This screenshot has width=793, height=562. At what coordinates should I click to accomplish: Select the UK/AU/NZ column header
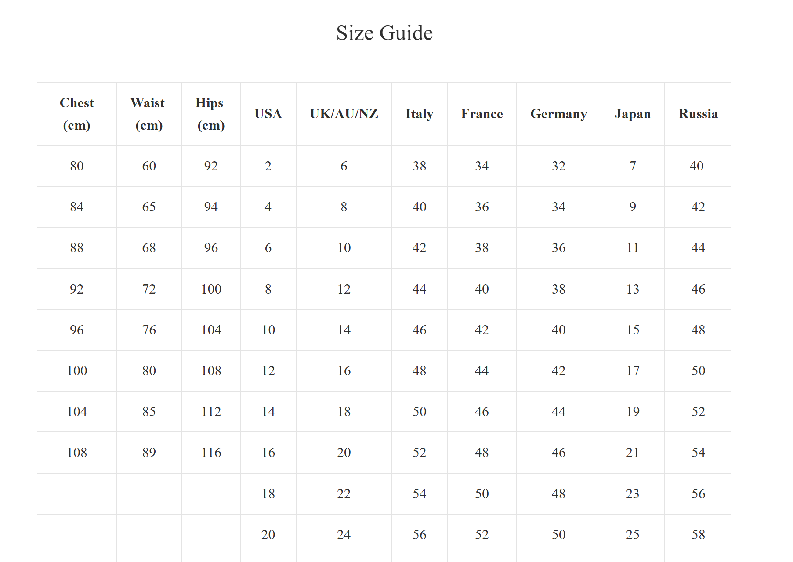pyautogui.click(x=344, y=114)
